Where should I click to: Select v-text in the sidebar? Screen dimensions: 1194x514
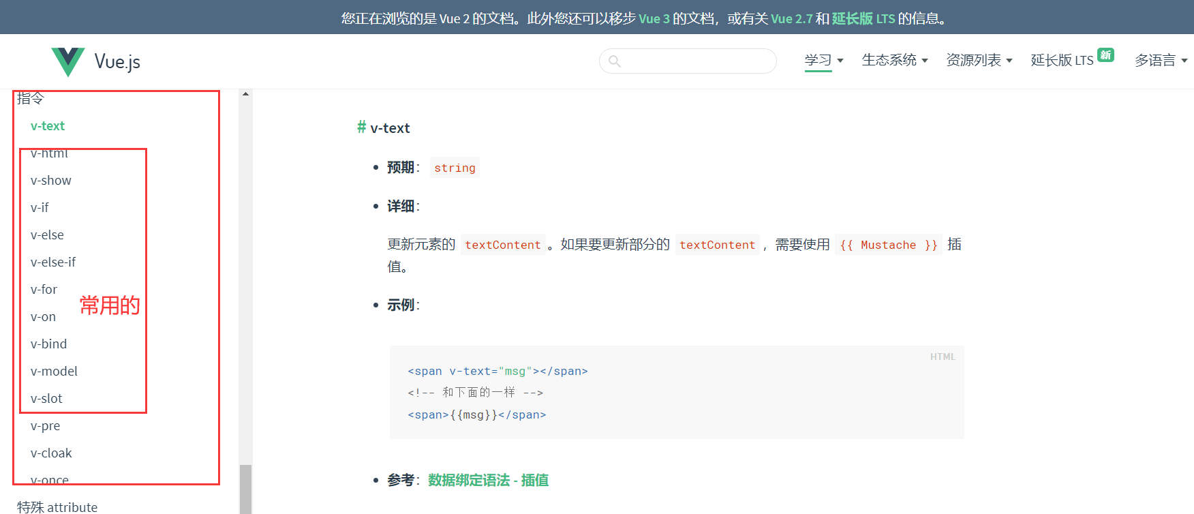(48, 126)
